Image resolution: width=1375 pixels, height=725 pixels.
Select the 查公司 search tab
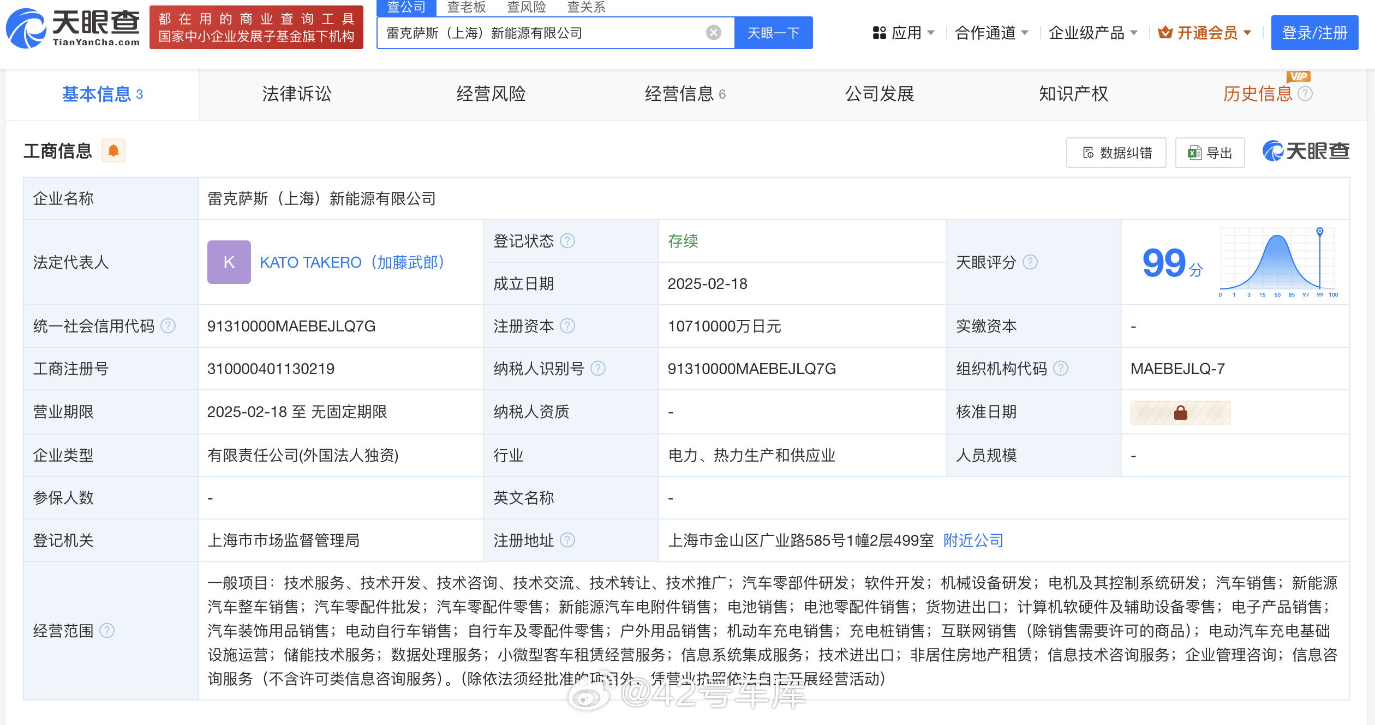click(406, 7)
